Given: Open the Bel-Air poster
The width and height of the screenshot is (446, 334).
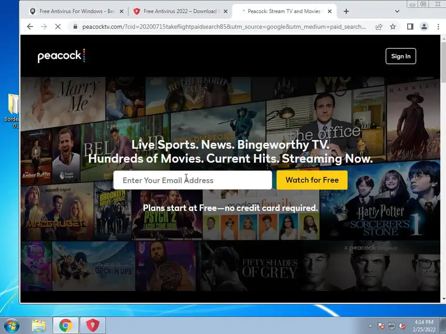Looking at the screenshot, I should pyautogui.click(x=125, y=148).
